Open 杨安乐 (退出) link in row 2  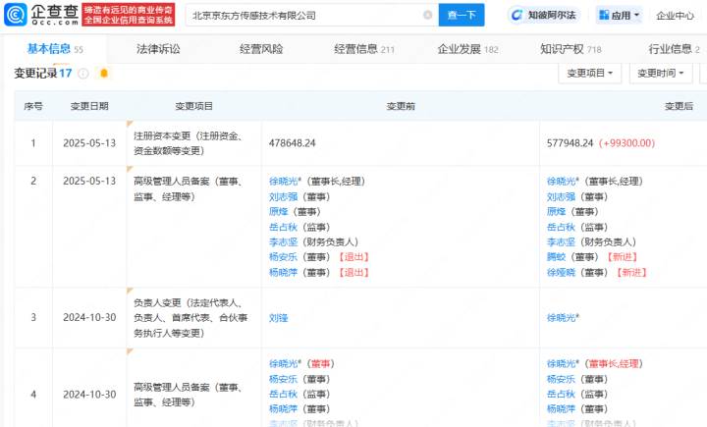coord(283,257)
